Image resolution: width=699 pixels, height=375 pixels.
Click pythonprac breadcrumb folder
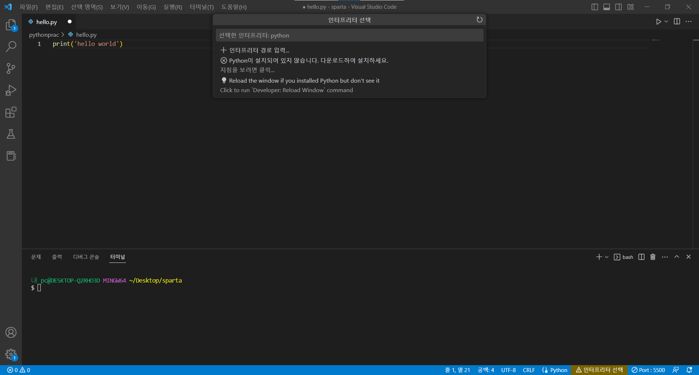pyautogui.click(x=44, y=35)
